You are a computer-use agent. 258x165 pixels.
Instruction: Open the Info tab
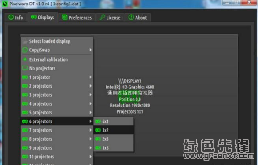[x=16, y=18]
